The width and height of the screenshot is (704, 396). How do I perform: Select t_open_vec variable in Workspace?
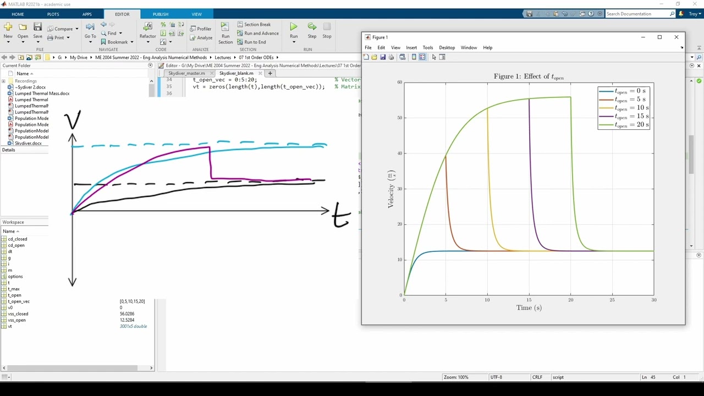pyautogui.click(x=19, y=301)
